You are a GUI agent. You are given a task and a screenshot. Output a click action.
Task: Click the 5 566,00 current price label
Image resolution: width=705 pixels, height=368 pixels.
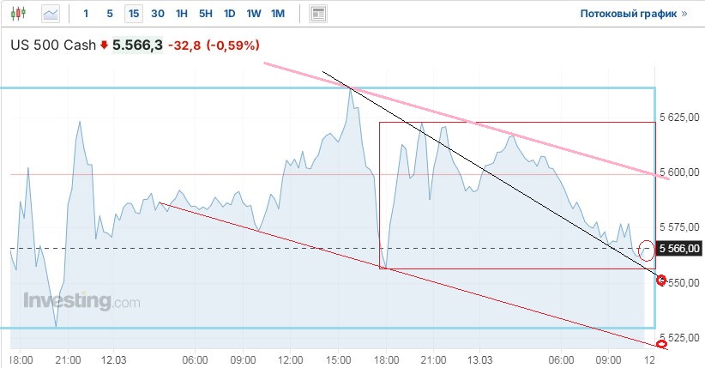pyautogui.click(x=678, y=249)
